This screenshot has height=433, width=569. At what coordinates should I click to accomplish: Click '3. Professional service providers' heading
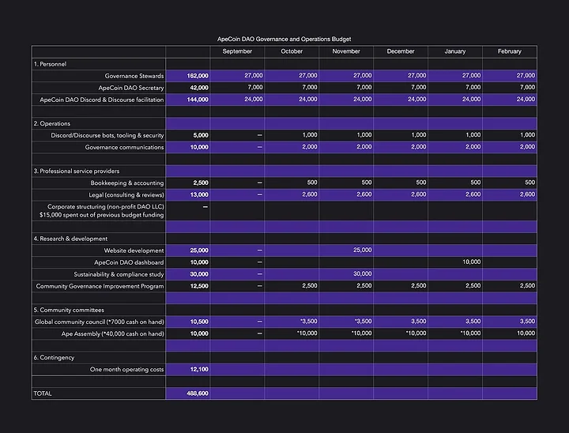77,171
